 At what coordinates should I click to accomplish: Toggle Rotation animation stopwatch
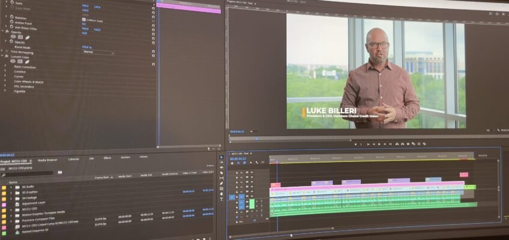point(11,17)
